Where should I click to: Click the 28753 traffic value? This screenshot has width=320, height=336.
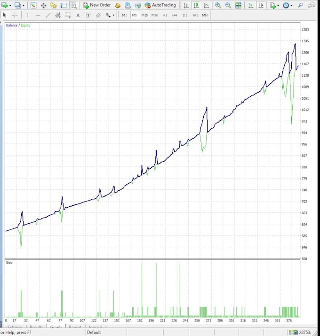pyautogui.click(x=305, y=332)
